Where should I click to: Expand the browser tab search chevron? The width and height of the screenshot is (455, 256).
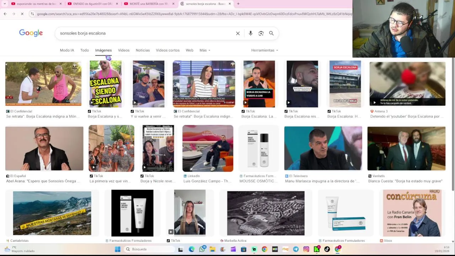(x=5, y=4)
